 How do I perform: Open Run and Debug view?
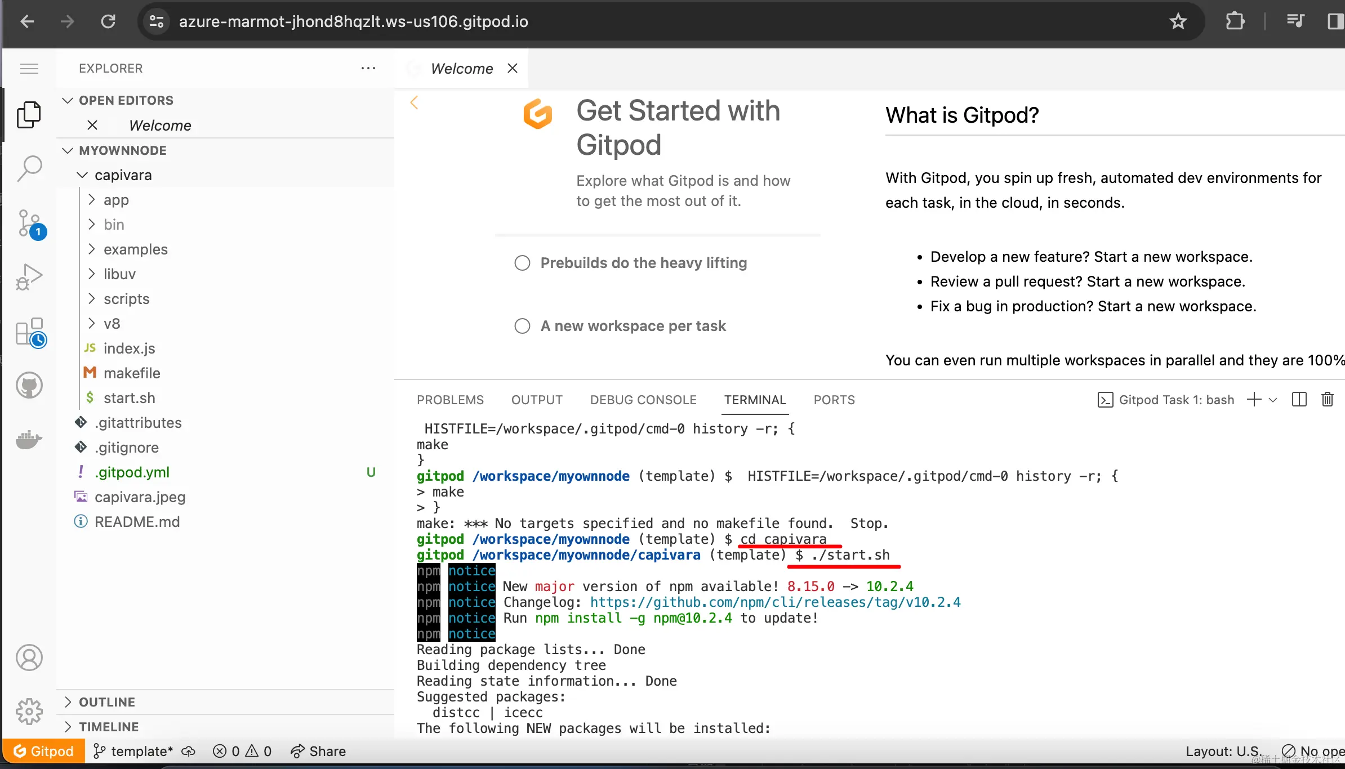tap(29, 276)
